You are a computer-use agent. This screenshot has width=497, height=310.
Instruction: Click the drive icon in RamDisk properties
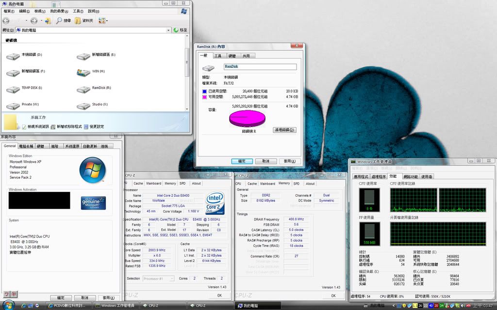(208, 68)
